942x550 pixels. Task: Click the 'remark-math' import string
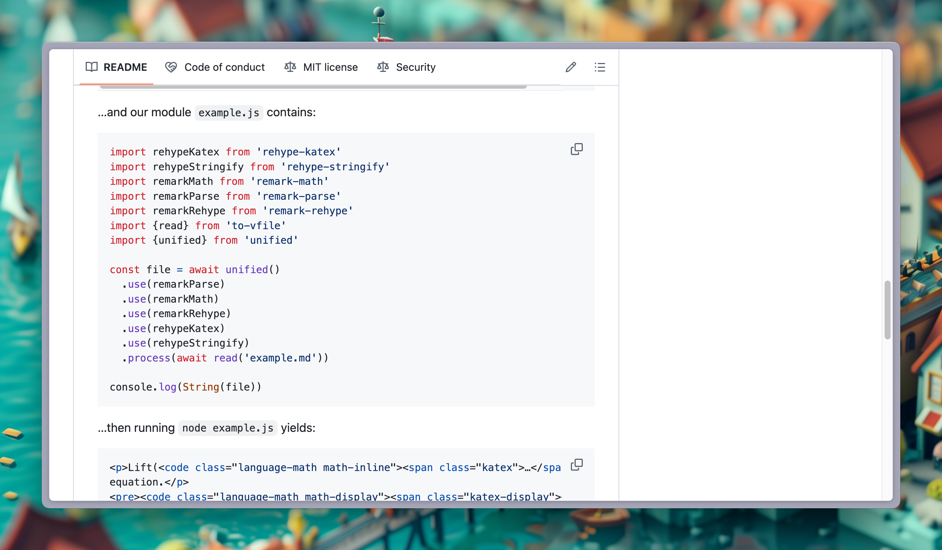click(x=289, y=181)
